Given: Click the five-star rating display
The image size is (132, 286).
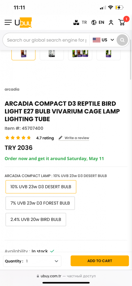Looking at the screenshot, I should tap(18, 138).
